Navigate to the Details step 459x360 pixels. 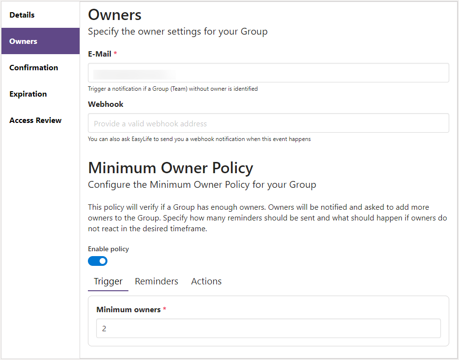pos(21,15)
